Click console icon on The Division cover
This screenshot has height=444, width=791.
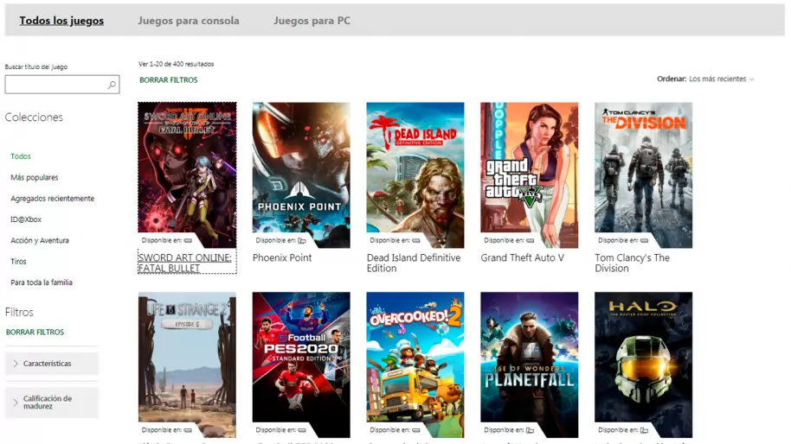coord(644,241)
